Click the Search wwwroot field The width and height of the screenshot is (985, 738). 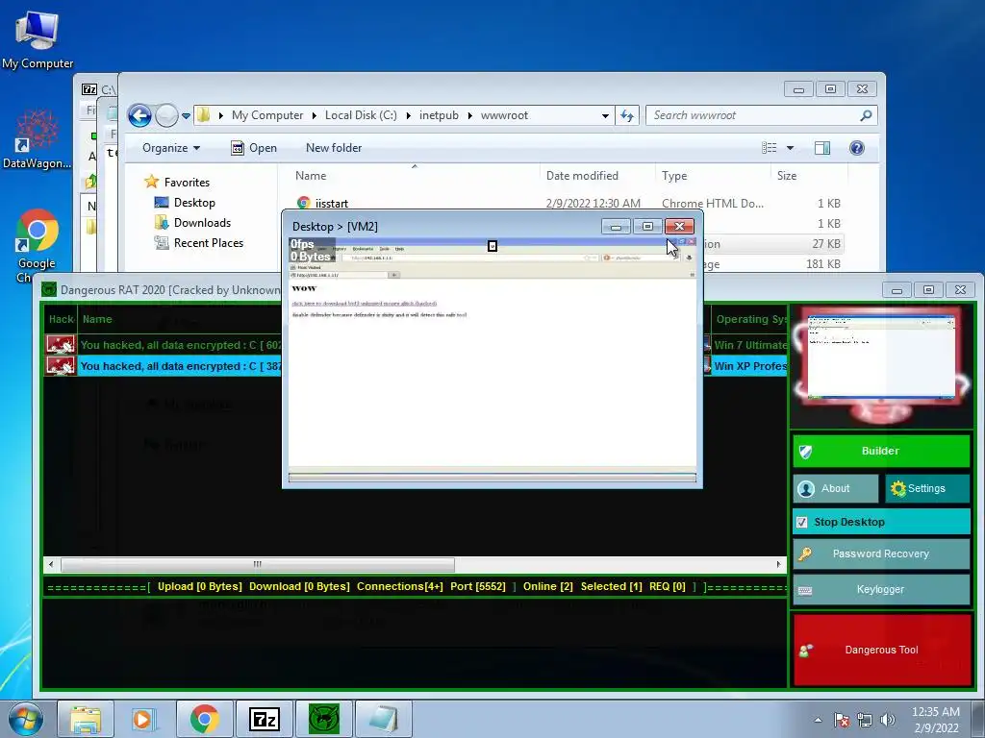tap(761, 115)
